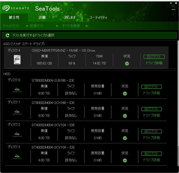Click the green status checkmark for ディスク 0
179x173 pixels.
pos(125,94)
